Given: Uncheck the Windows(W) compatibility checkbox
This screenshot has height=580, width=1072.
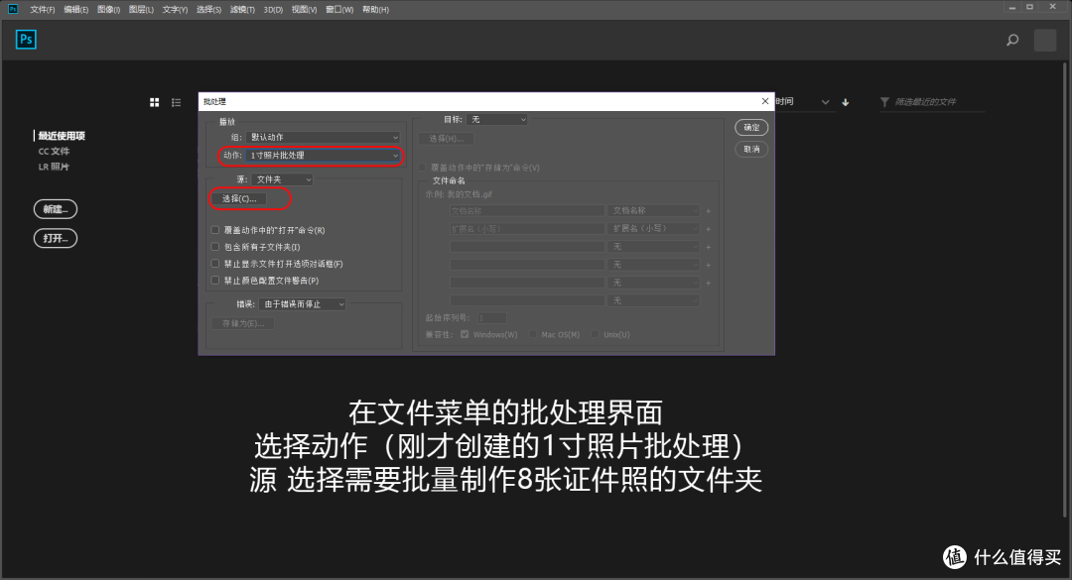Looking at the screenshot, I should coord(465,334).
